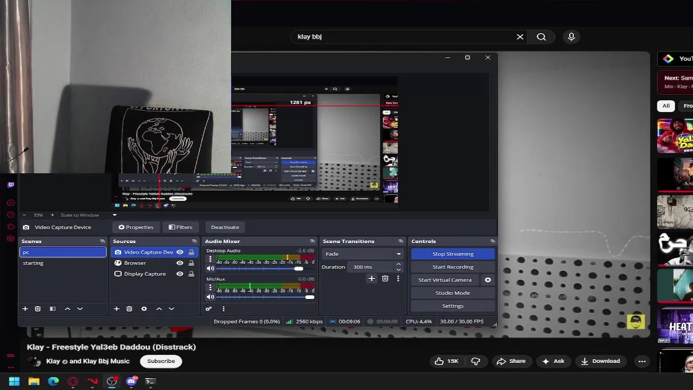693x390 pixels.
Task: Toggle visibility of Display Capture source
Action: [x=180, y=274]
